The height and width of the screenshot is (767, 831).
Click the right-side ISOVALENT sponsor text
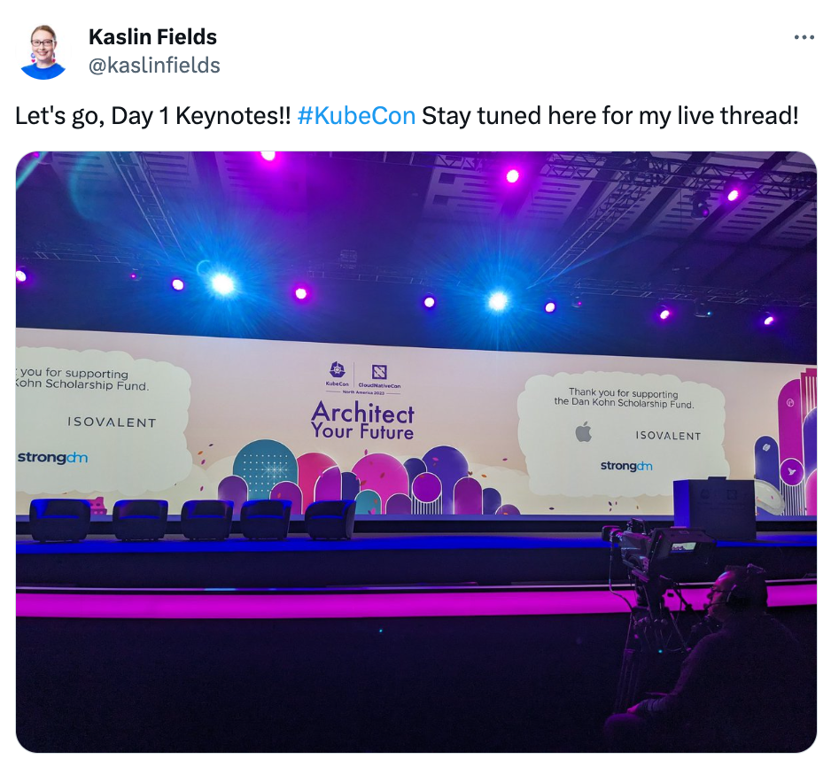click(x=668, y=436)
